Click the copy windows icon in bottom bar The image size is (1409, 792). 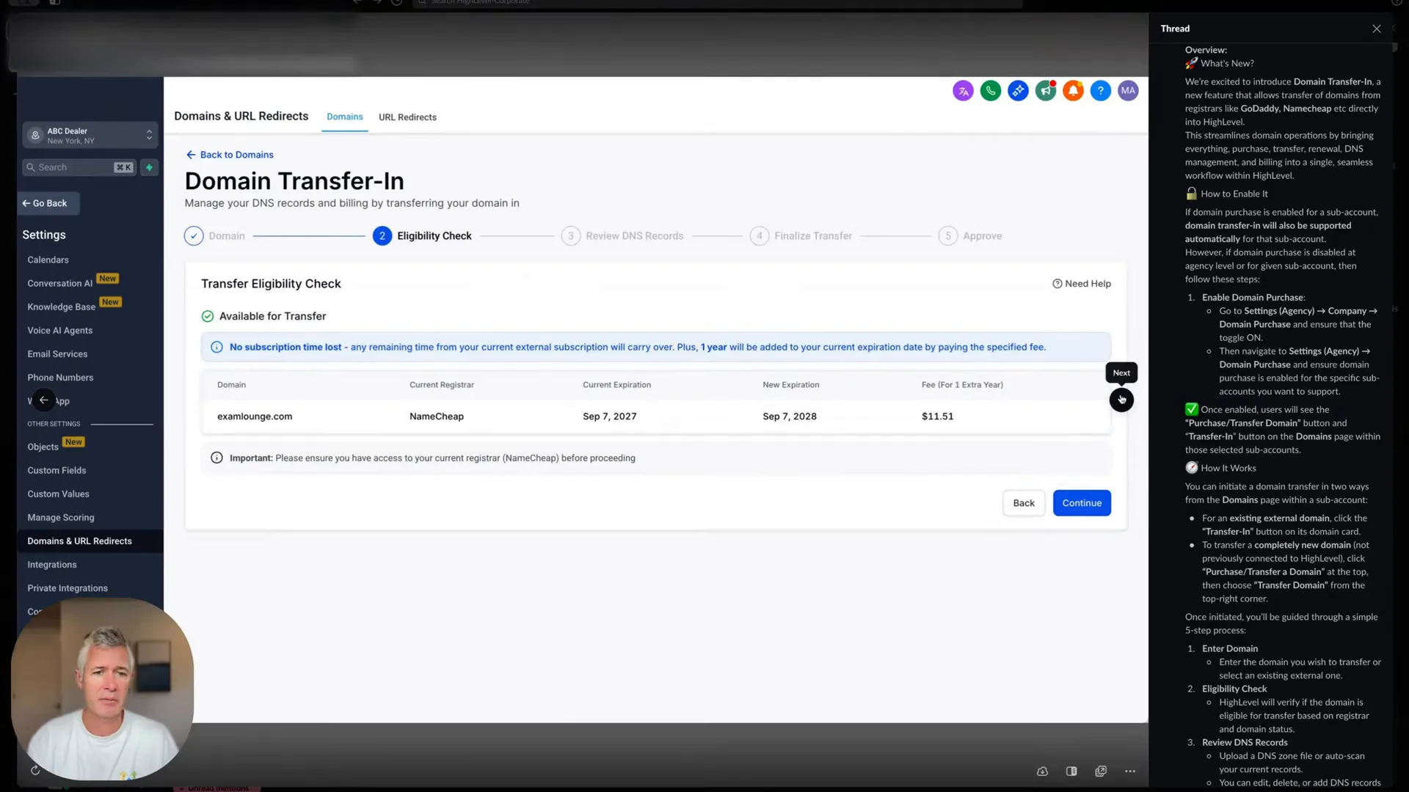1101,771
